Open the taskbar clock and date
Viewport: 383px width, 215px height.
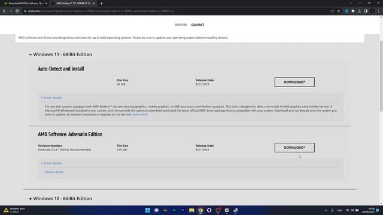point(369,210)
